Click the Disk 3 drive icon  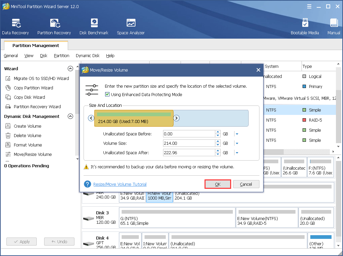click(x=89, y=218)
